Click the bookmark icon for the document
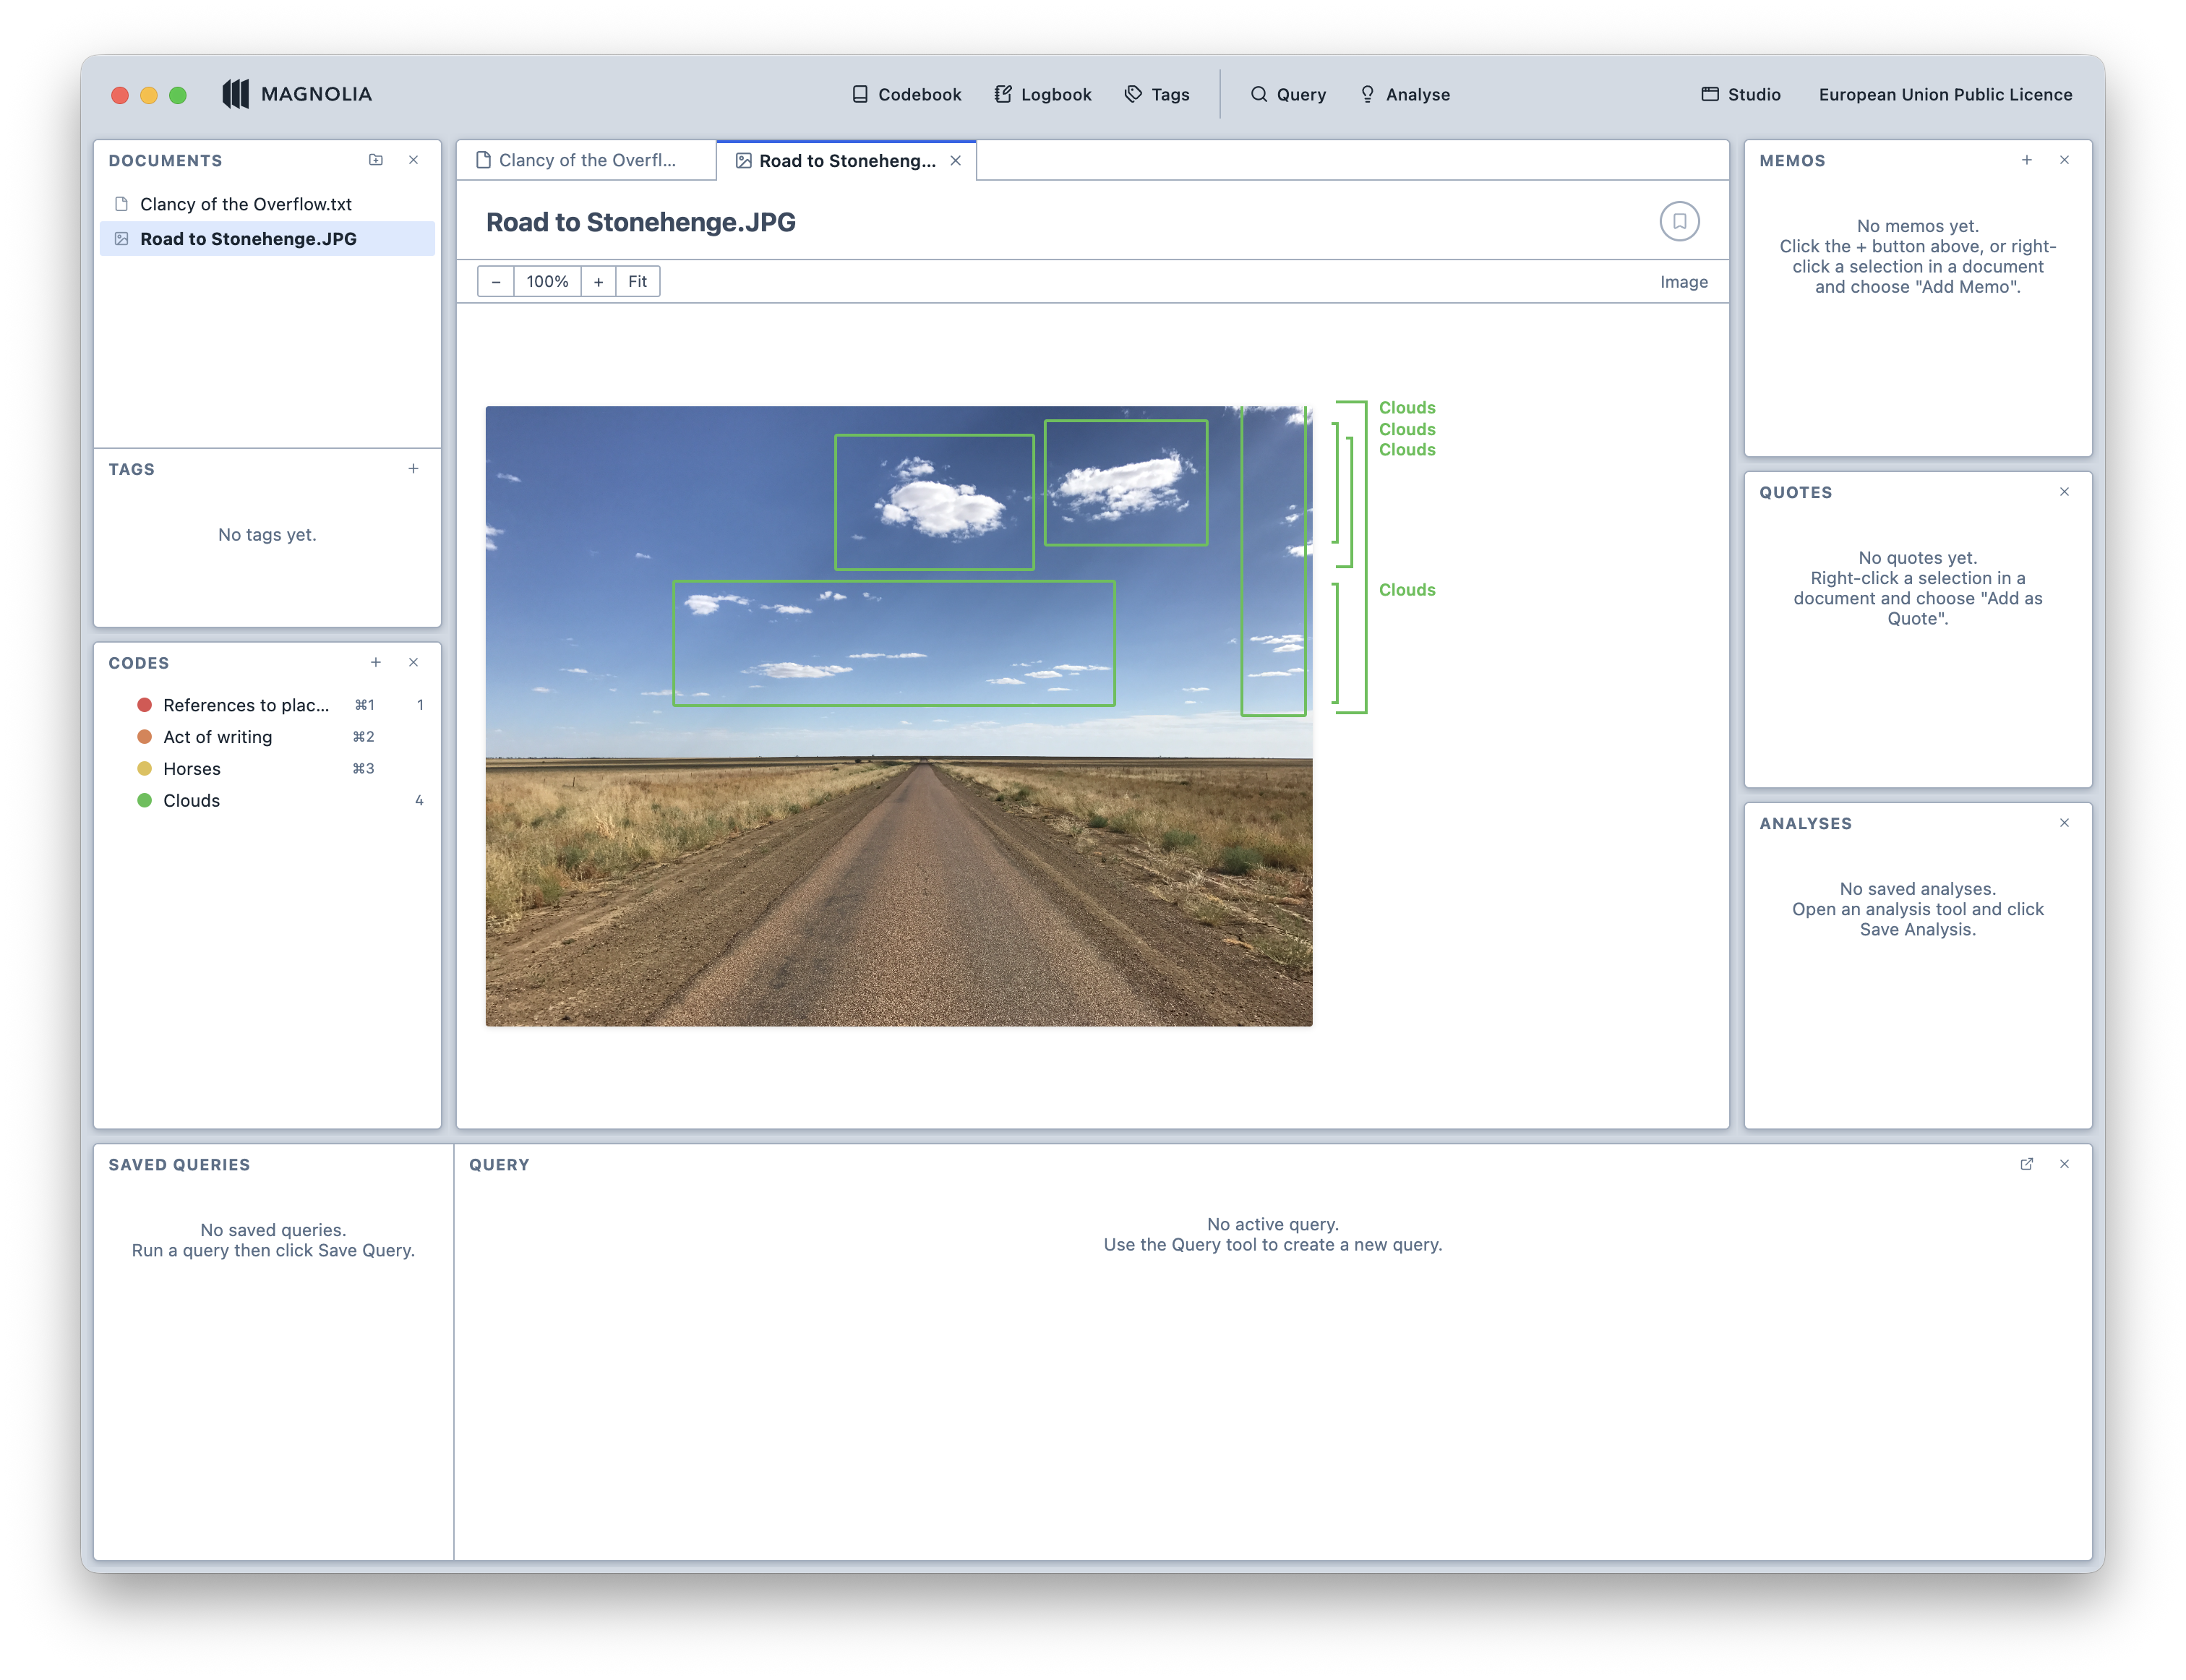This screenshot has width=2186, height=1680. coord(1679,221)
